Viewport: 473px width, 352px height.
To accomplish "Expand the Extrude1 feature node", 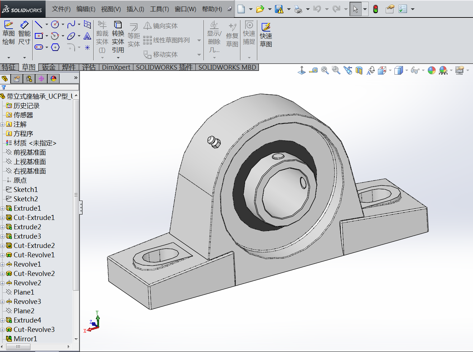I will point(3,208).
